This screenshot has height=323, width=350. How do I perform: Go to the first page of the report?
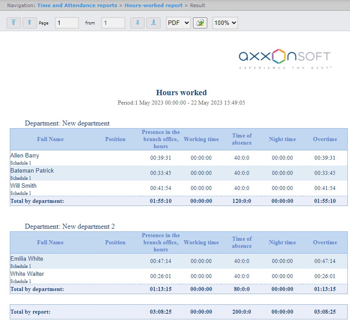pyautogui.click(x=14, y=23)
